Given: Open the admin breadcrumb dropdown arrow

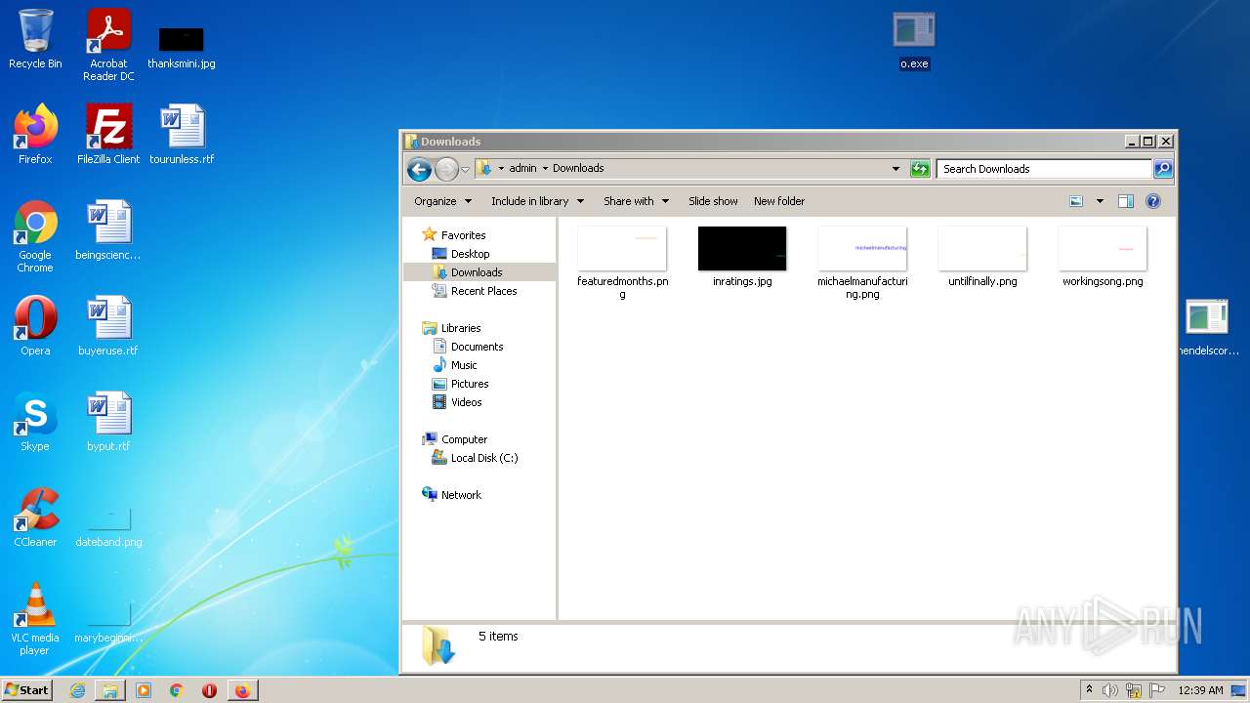Looking at the screenshot, I should pyautogui.click(x=545, y=168).
